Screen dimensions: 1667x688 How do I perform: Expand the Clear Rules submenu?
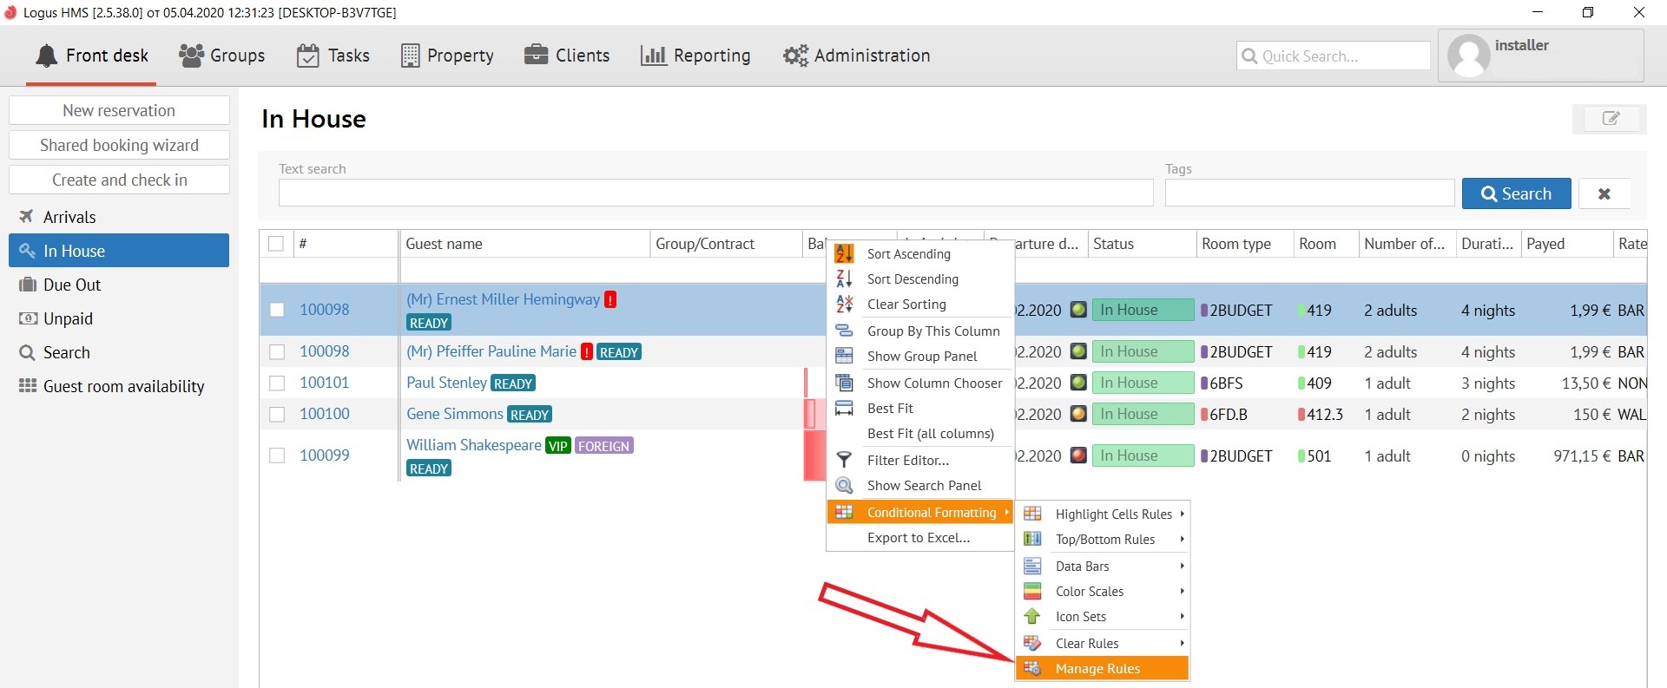[1087, 643]
